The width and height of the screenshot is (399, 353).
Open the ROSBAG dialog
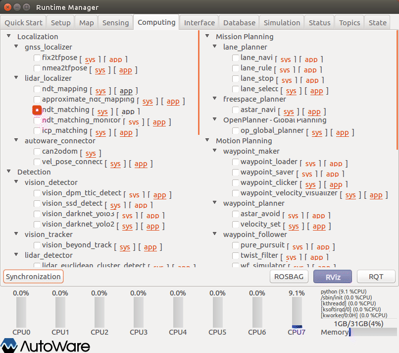pos(290,277)
